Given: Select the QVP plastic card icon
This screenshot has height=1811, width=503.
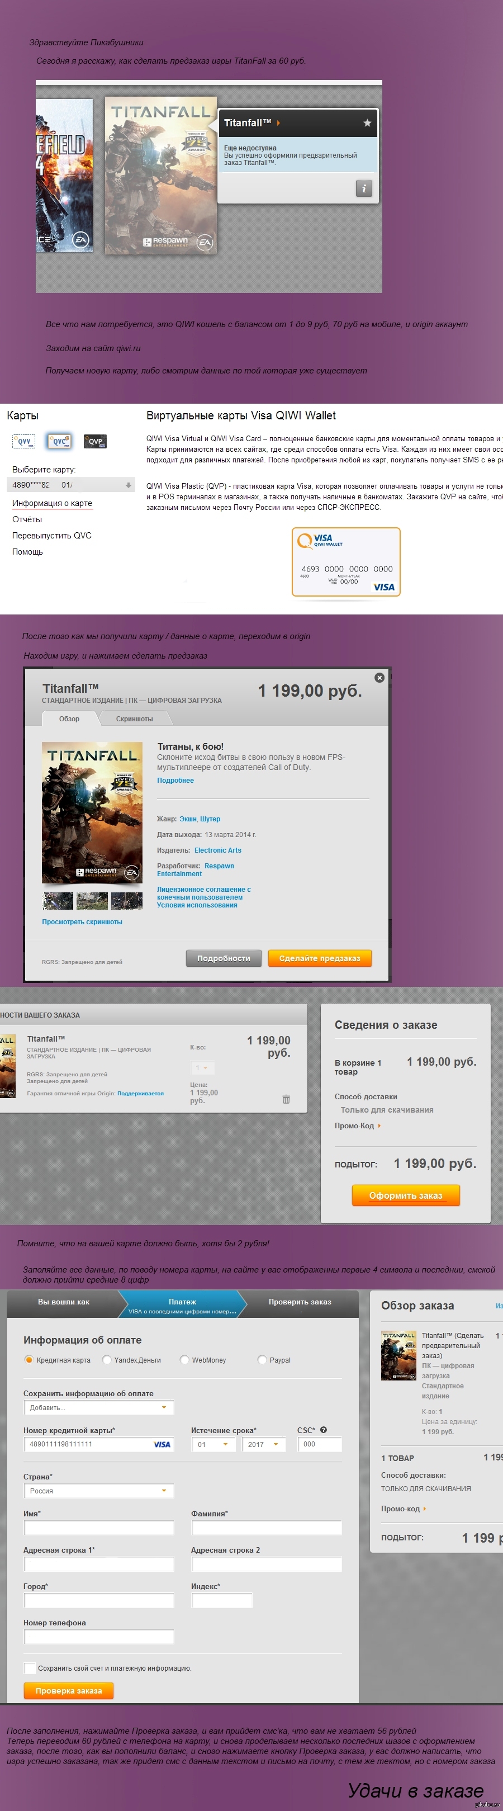Looking at the screenshot, I should (x=95, y=442).
